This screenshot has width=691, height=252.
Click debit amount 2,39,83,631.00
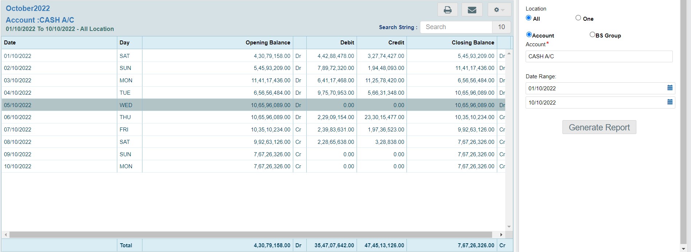pos(336,130)
